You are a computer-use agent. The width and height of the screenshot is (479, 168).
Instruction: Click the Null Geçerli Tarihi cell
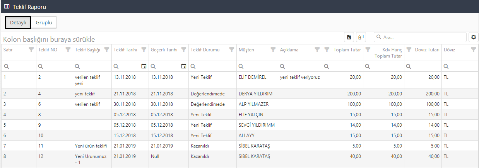[x=169, y=159]
